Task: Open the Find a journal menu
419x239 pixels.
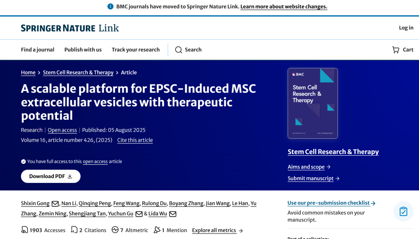Action: tap(38, 50)
